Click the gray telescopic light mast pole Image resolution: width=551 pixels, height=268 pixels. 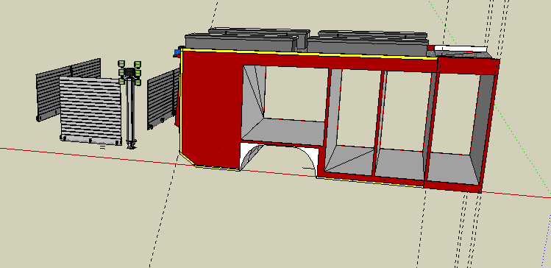[x=130, y=113]
